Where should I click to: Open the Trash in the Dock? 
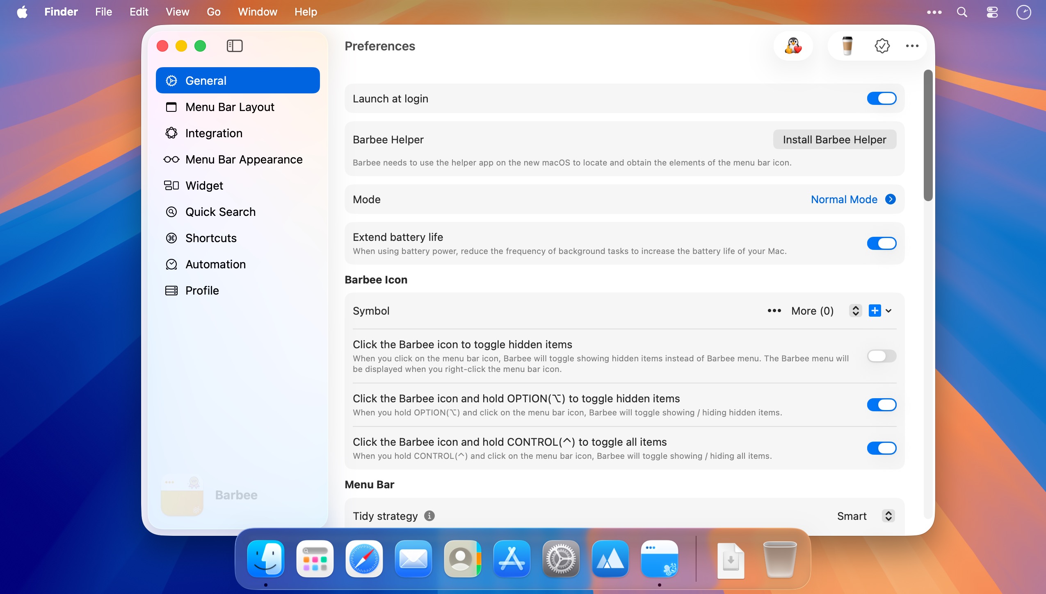click(780, 560)
